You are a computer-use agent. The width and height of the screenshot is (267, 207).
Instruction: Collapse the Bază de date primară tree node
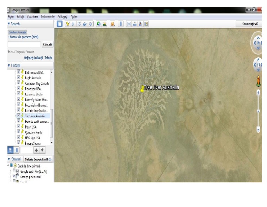[x=8, y=166]
